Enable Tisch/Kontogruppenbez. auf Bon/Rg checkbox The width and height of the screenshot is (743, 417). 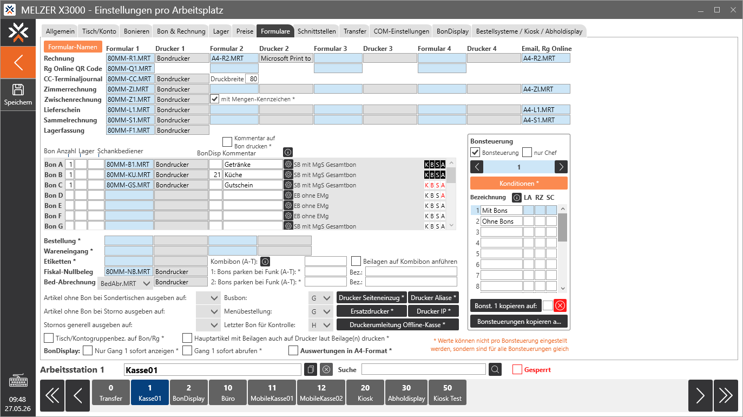pos(48,338)
